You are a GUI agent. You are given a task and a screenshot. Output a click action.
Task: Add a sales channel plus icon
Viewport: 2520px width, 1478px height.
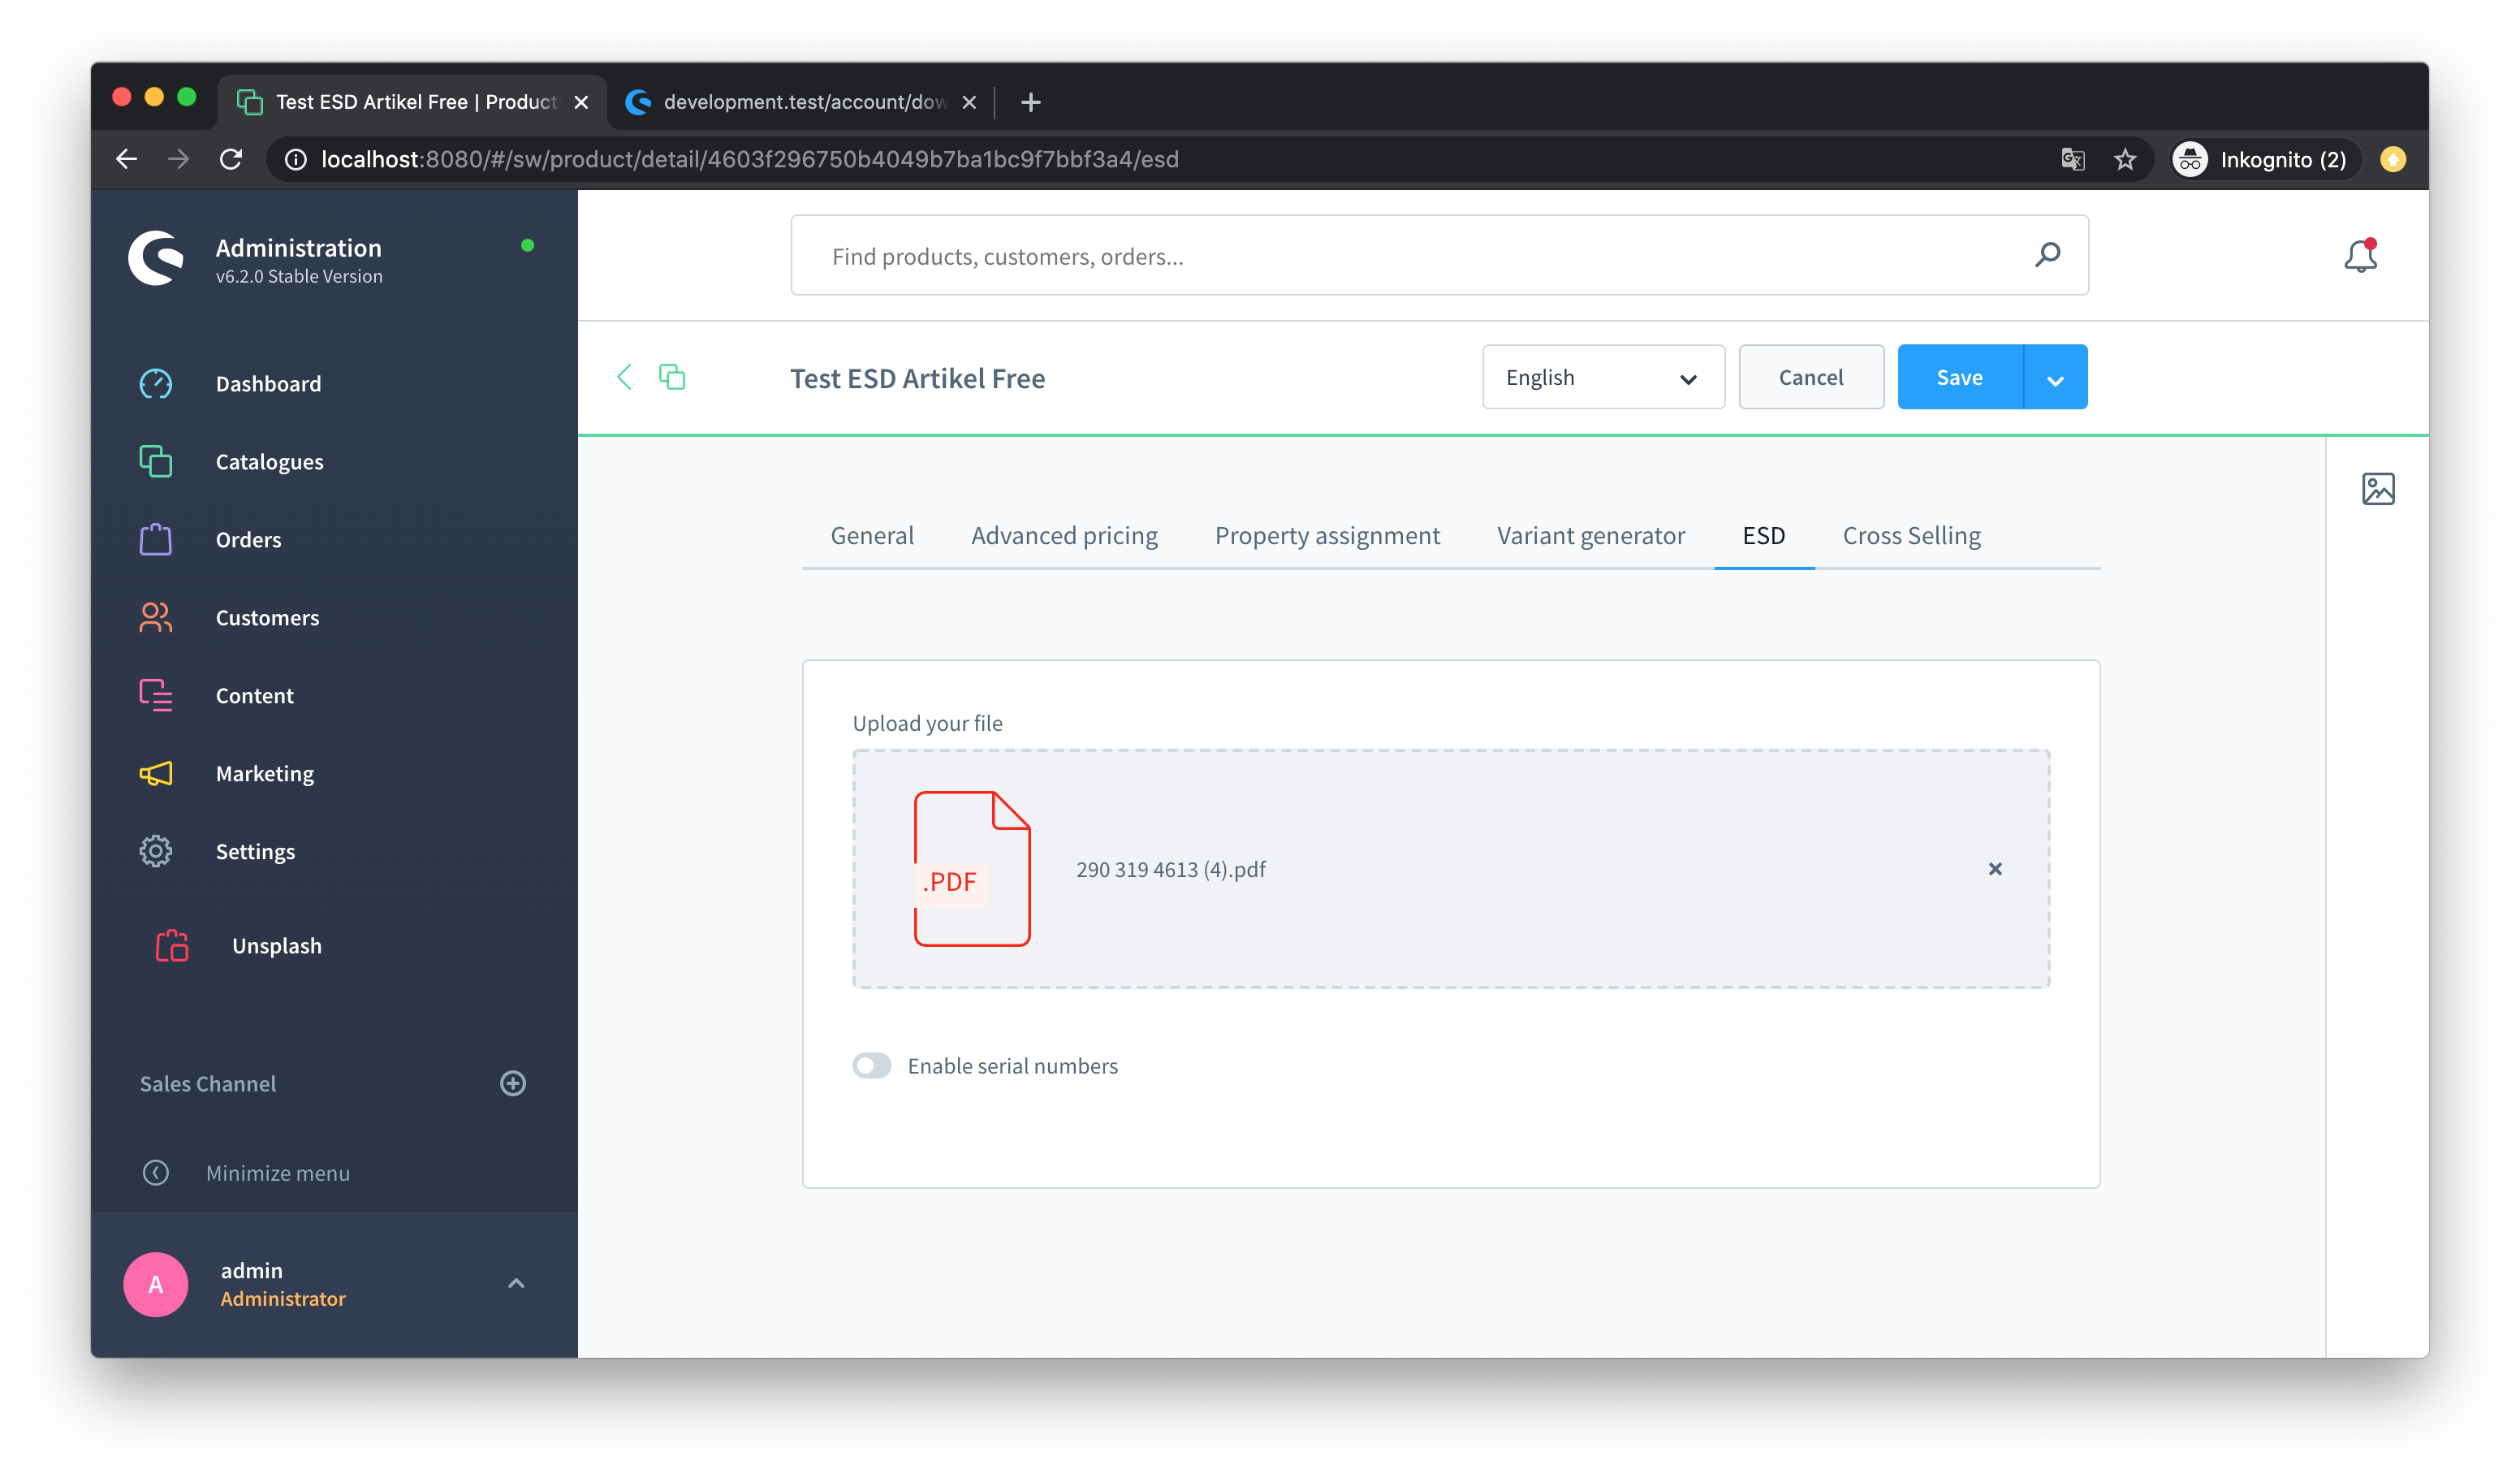[513, 1083]
